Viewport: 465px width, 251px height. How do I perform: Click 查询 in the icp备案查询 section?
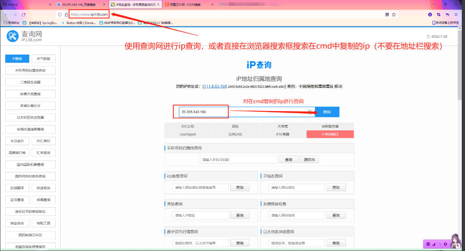pos(240,187)
